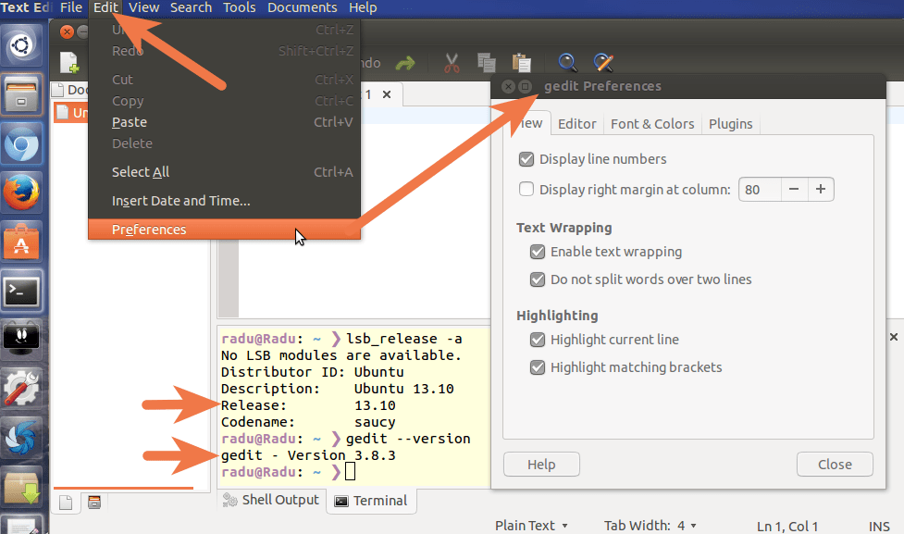Click the Copy toolbar icon

coord(486,63)
